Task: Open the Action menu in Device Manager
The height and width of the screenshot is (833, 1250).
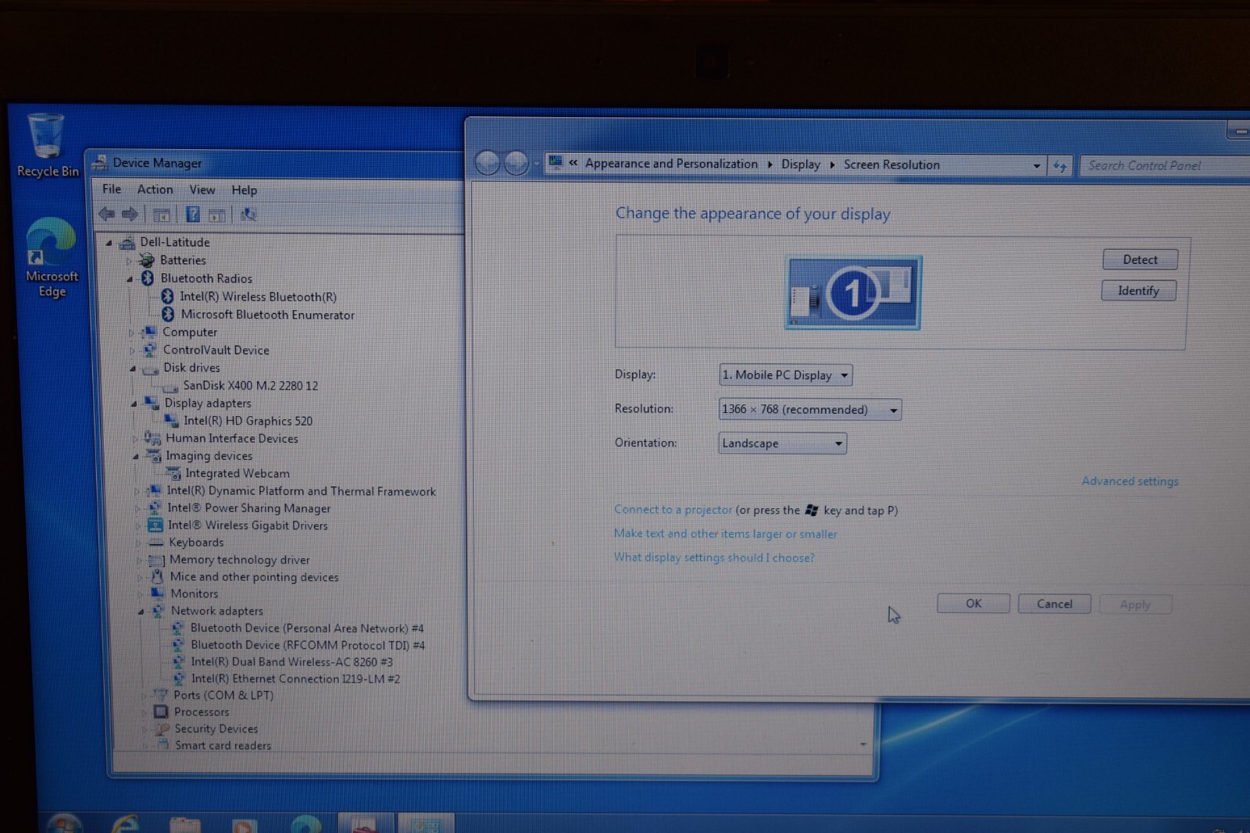Action: tap(155, 189)
